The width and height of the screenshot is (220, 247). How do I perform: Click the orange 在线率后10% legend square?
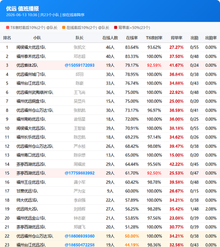64,28
